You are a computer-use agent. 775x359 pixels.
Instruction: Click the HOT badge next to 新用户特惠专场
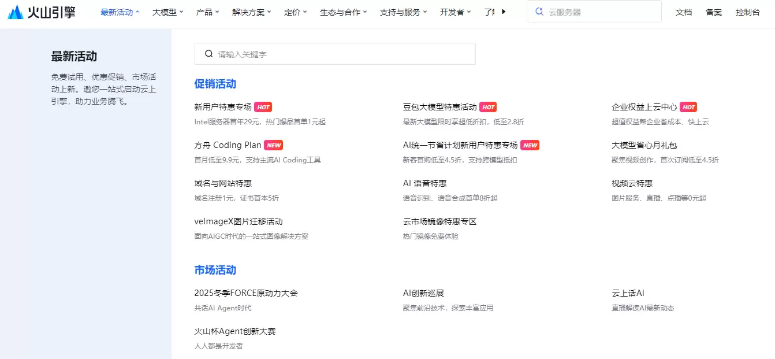click(x=263, y=106)
